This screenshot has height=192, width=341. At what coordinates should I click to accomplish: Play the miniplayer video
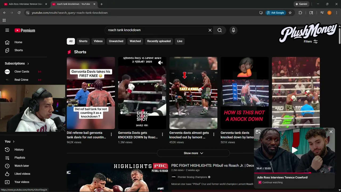pos(294,150)
